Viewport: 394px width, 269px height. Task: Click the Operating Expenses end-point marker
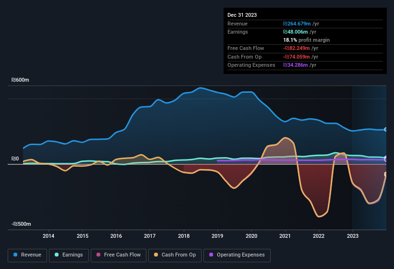(386, 159)
